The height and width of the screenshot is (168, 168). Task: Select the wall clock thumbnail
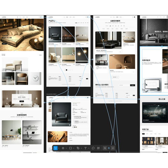pyautogui.click(x=35, y=79)
